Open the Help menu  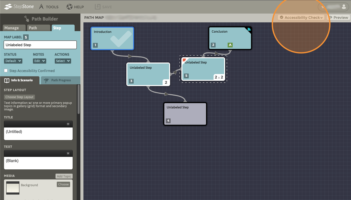[x=75, y=7]
